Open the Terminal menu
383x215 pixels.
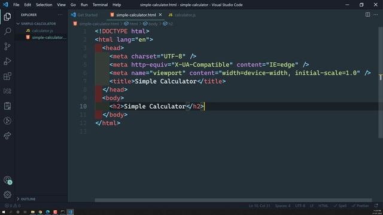pos(100,5)
